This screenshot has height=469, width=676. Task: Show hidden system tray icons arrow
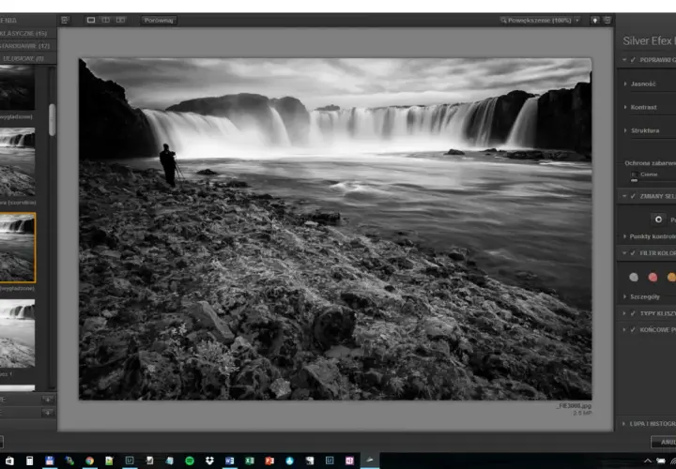coord(648,461)
